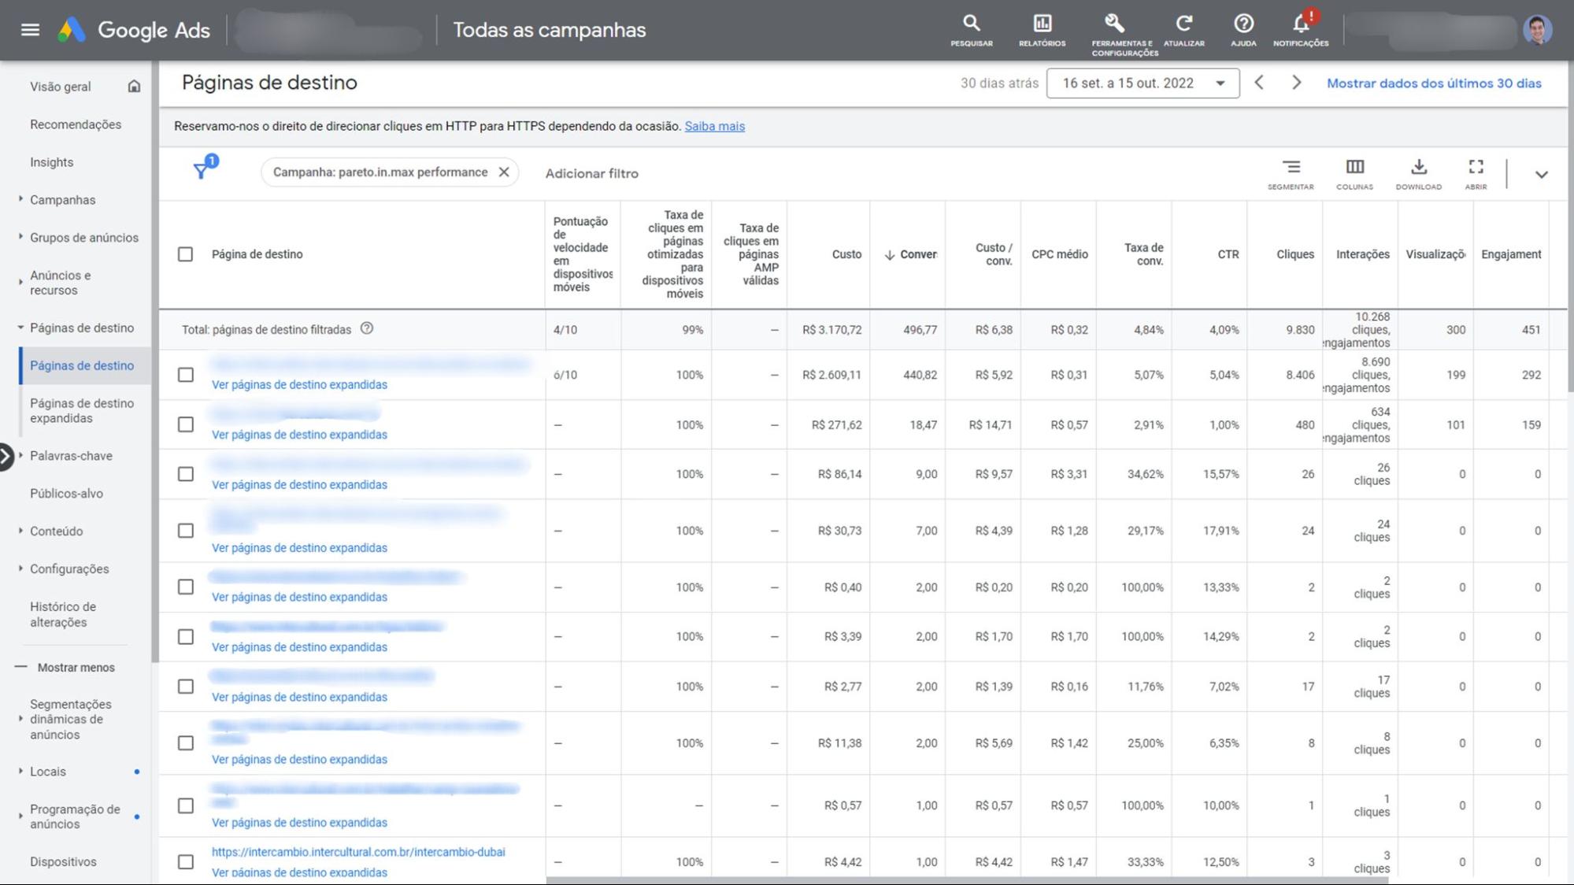Viewport: 1574px width, 885px height.
Task: Open the main hamburger menu
Action: pos(30,30)
